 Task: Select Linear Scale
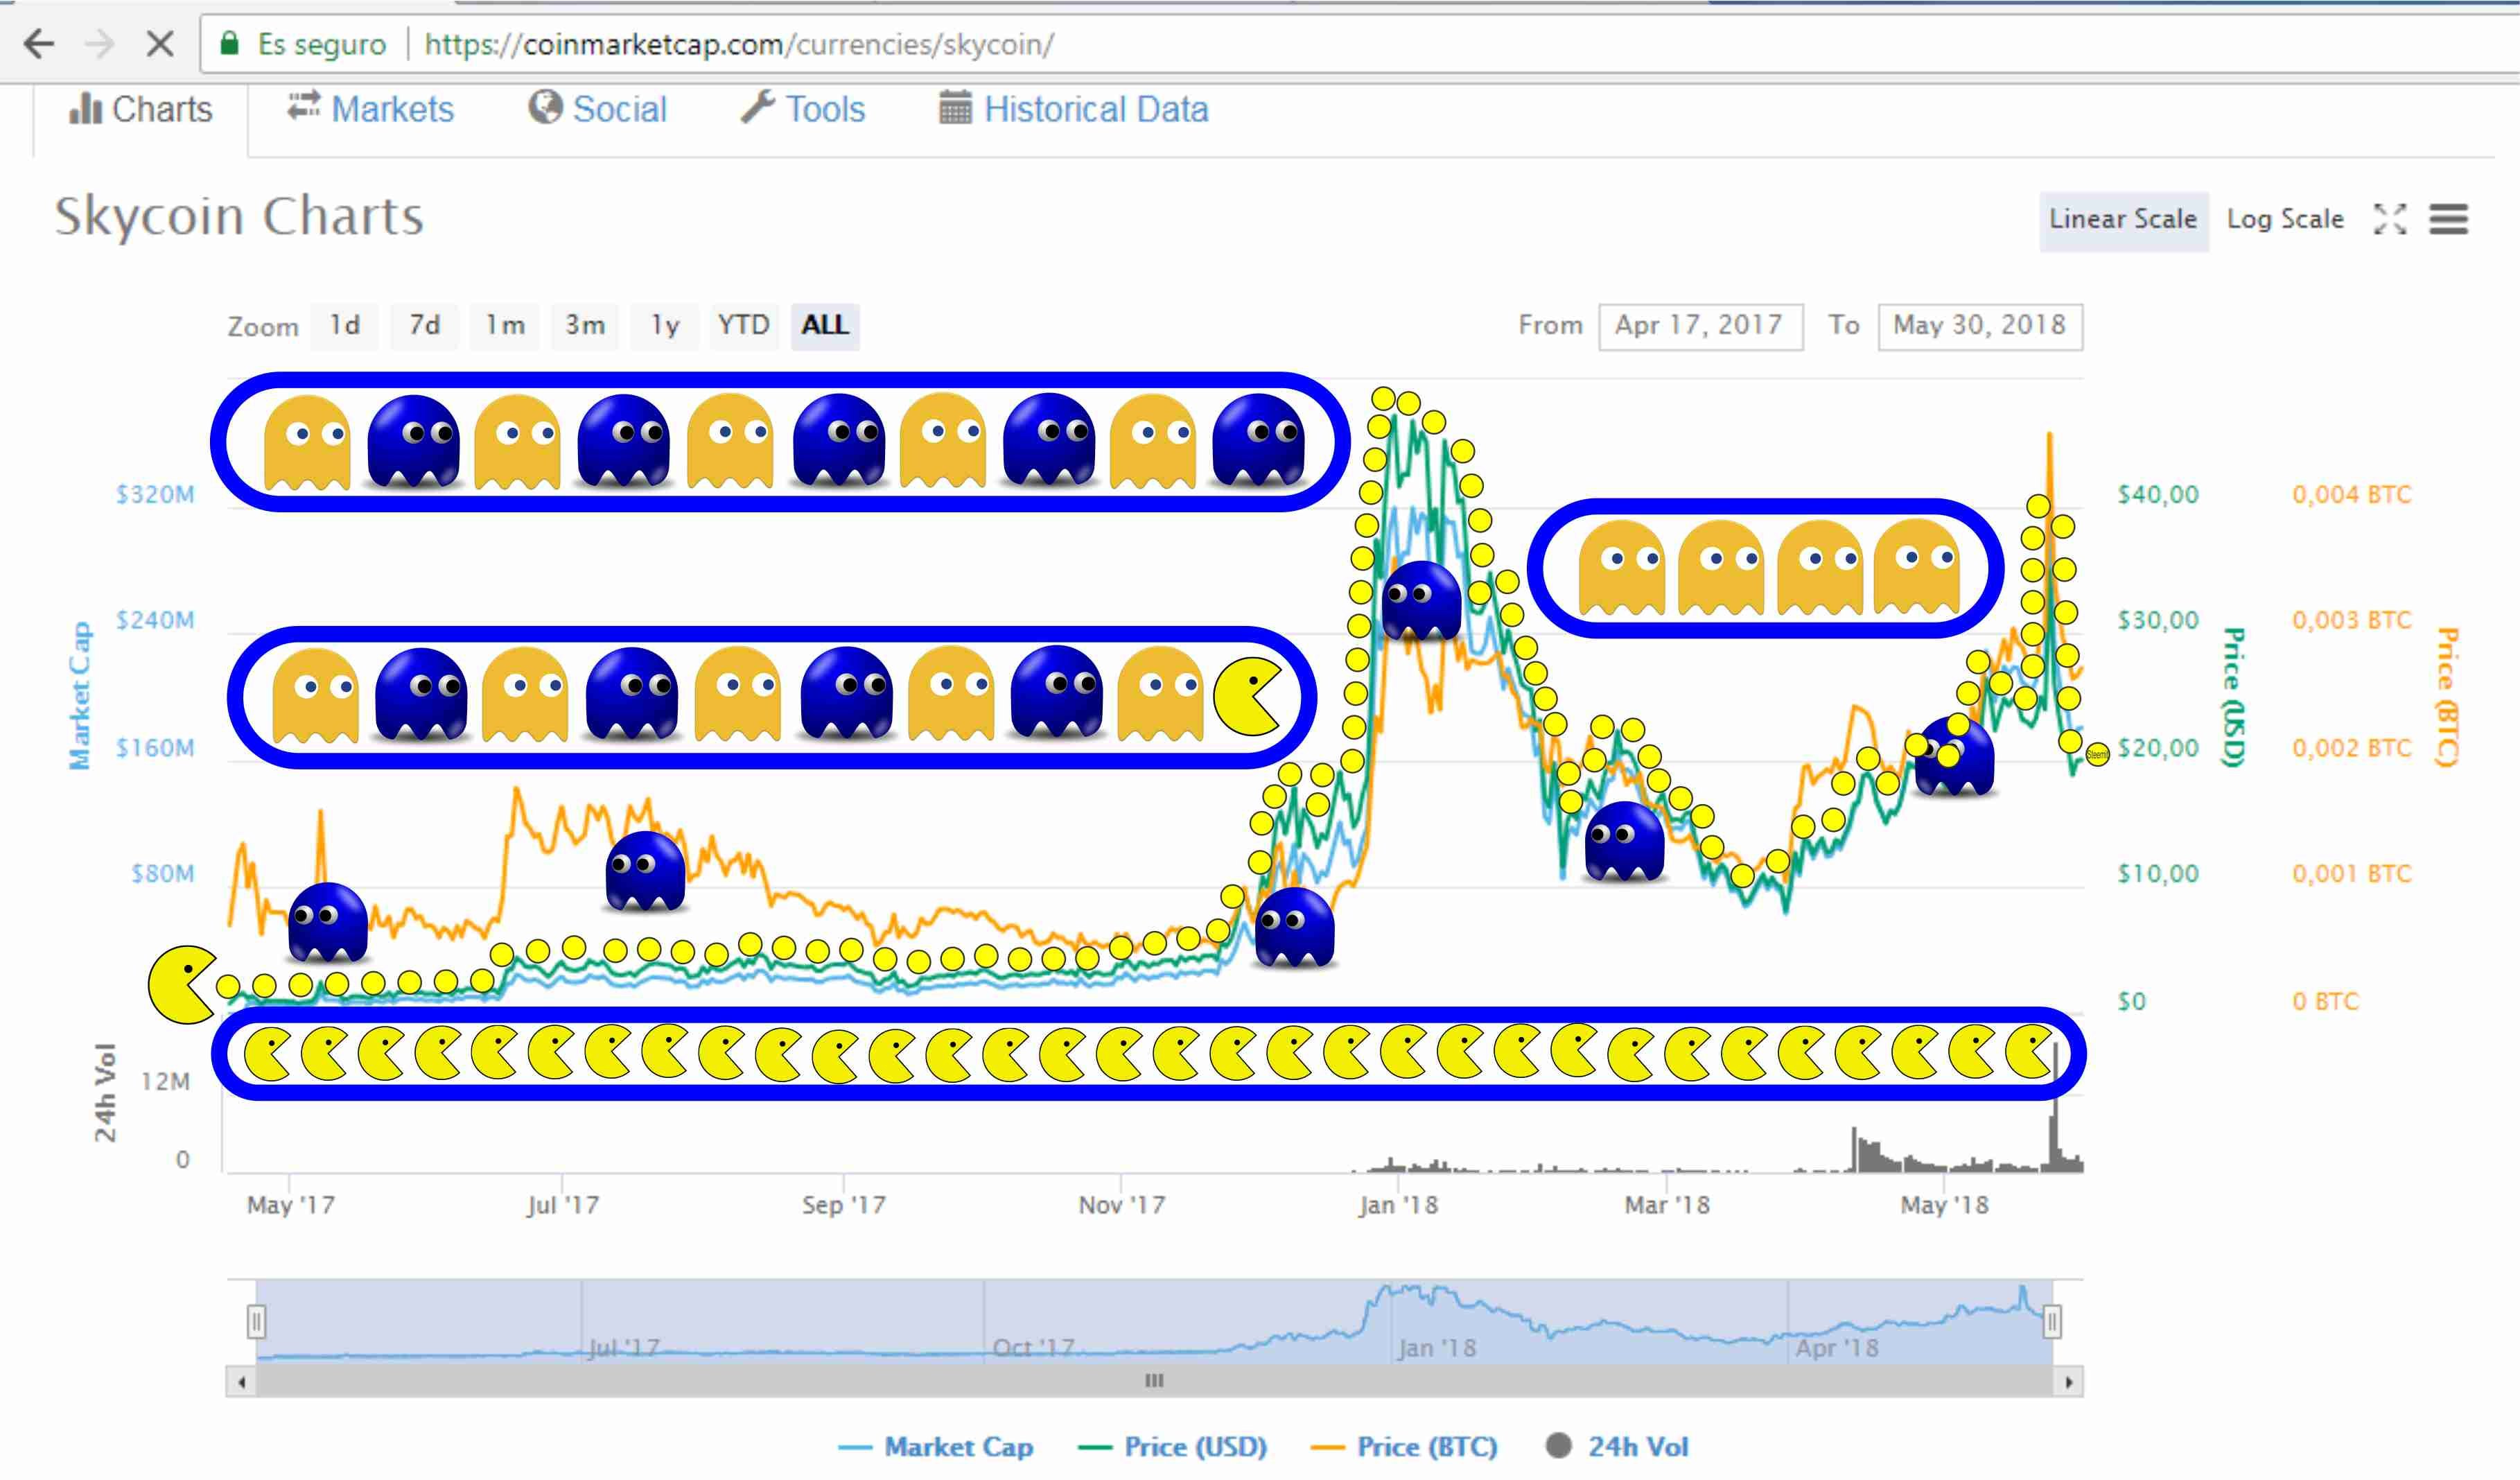pos(2123,220)
